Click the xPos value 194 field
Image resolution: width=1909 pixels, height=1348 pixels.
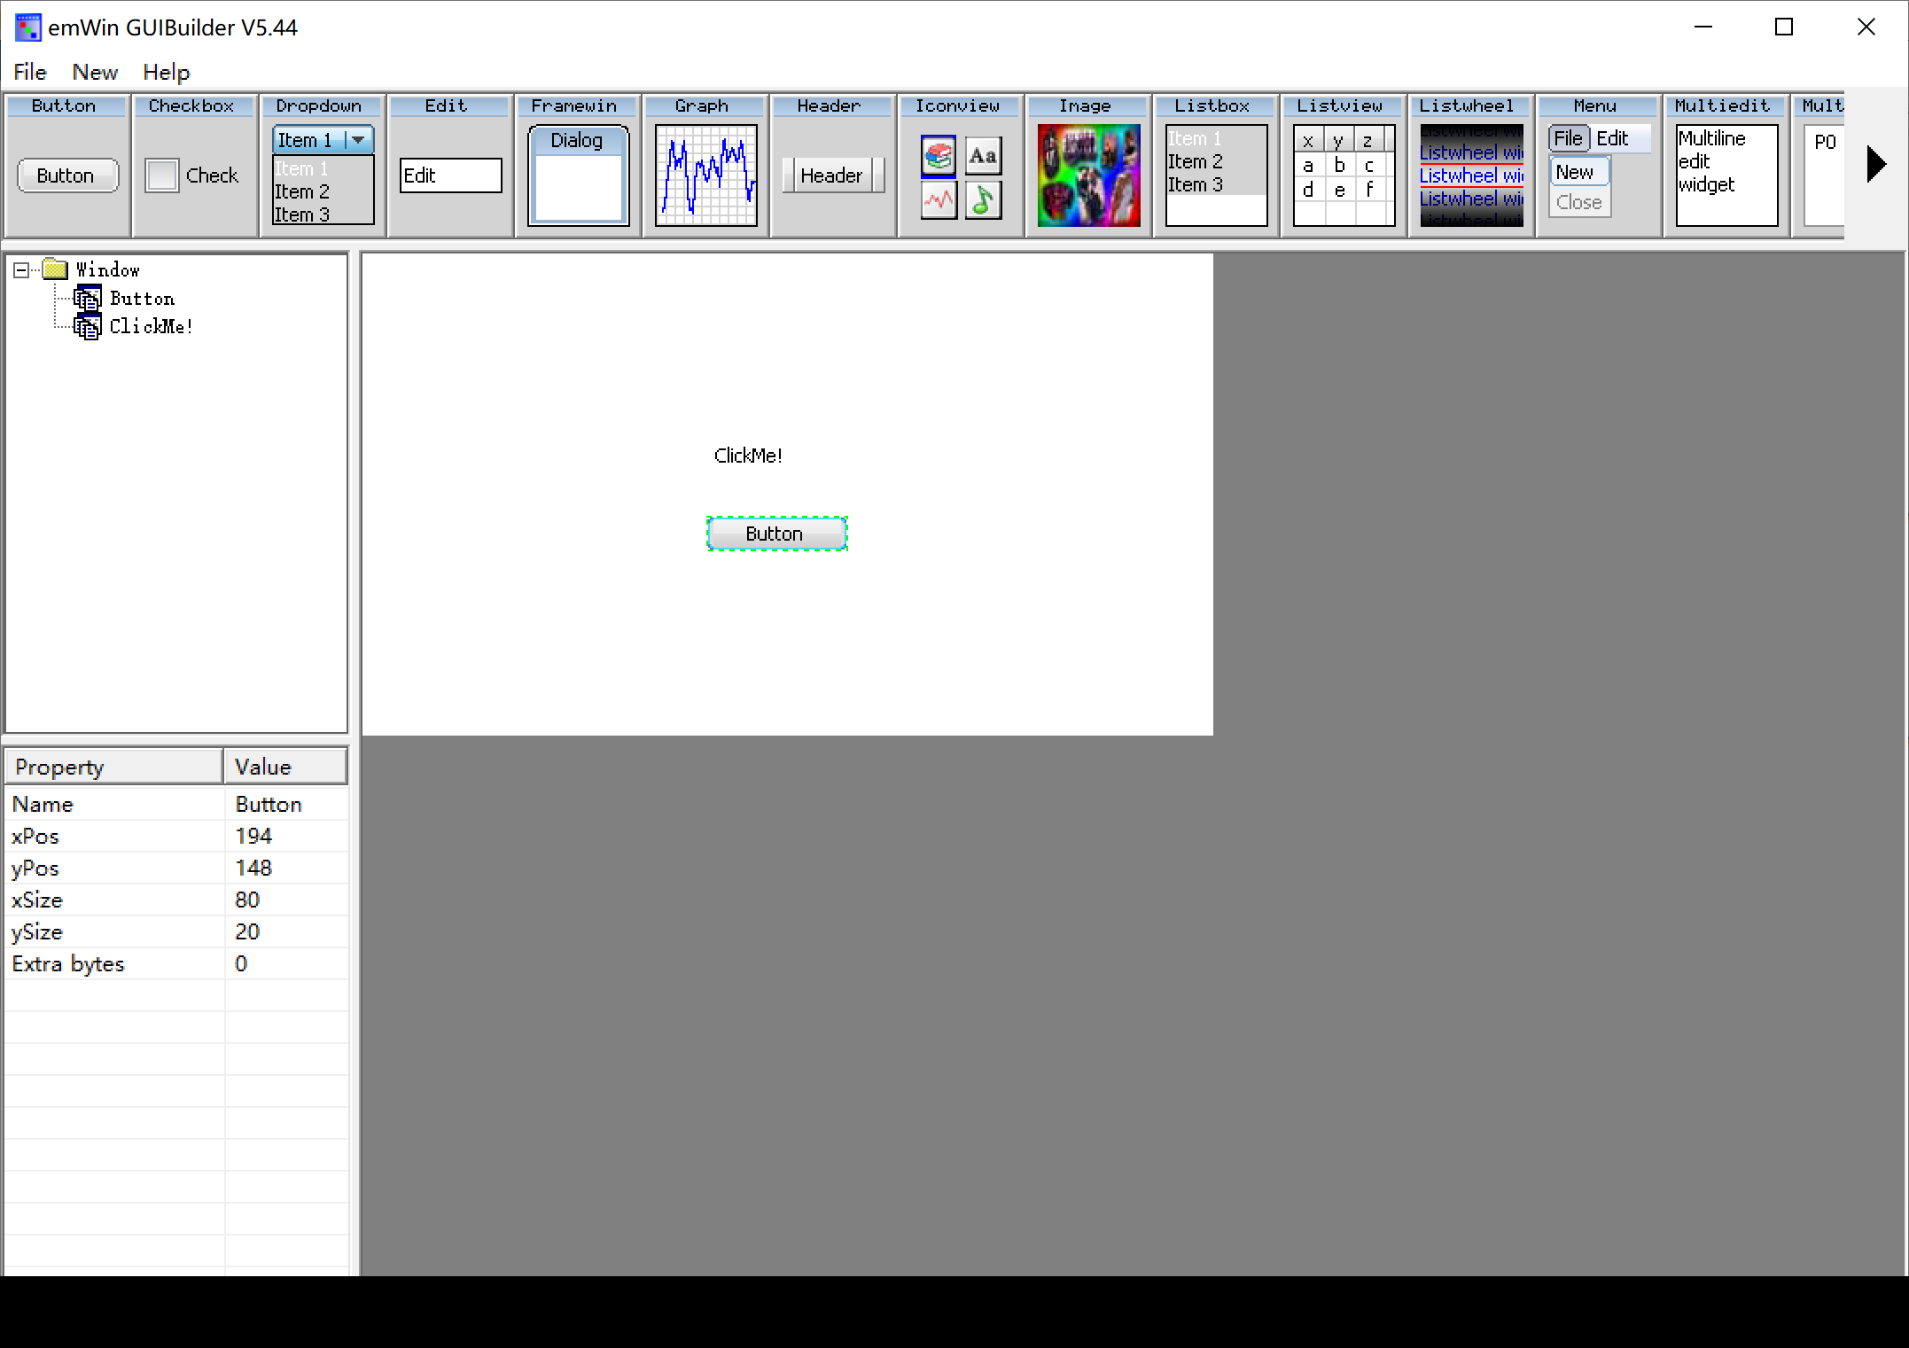pos(284,836)
